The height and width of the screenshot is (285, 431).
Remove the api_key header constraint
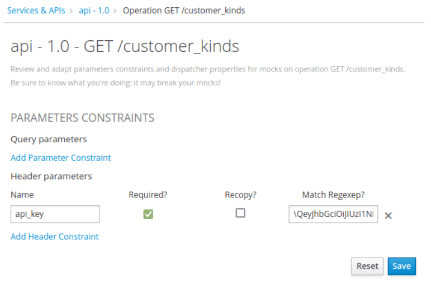(x=388, y=216)
